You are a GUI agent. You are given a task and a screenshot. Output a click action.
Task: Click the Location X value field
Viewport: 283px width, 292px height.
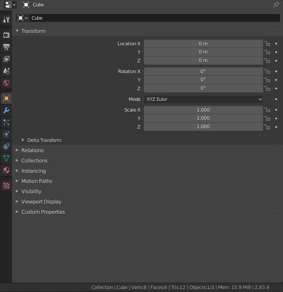203,44
